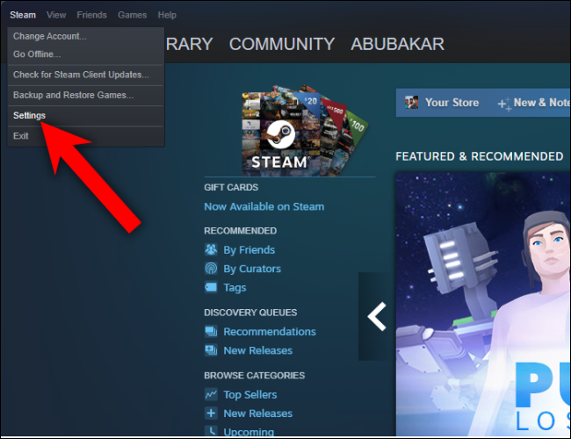Click the previous arrow on featured carousel
This screenshot has height=439, width=571.
tap(377, 316)
